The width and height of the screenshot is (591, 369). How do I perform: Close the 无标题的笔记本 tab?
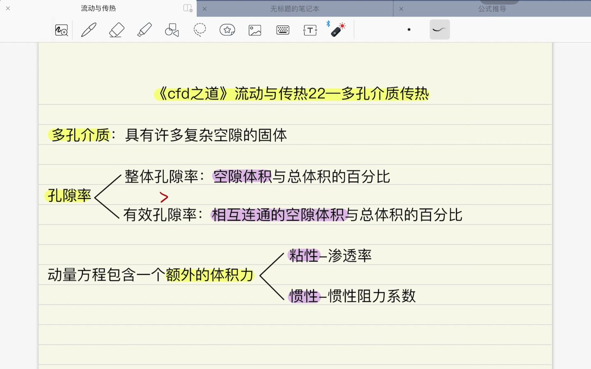[x=204, y=9]
